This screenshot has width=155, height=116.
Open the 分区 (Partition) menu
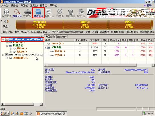tap(24, 5)
